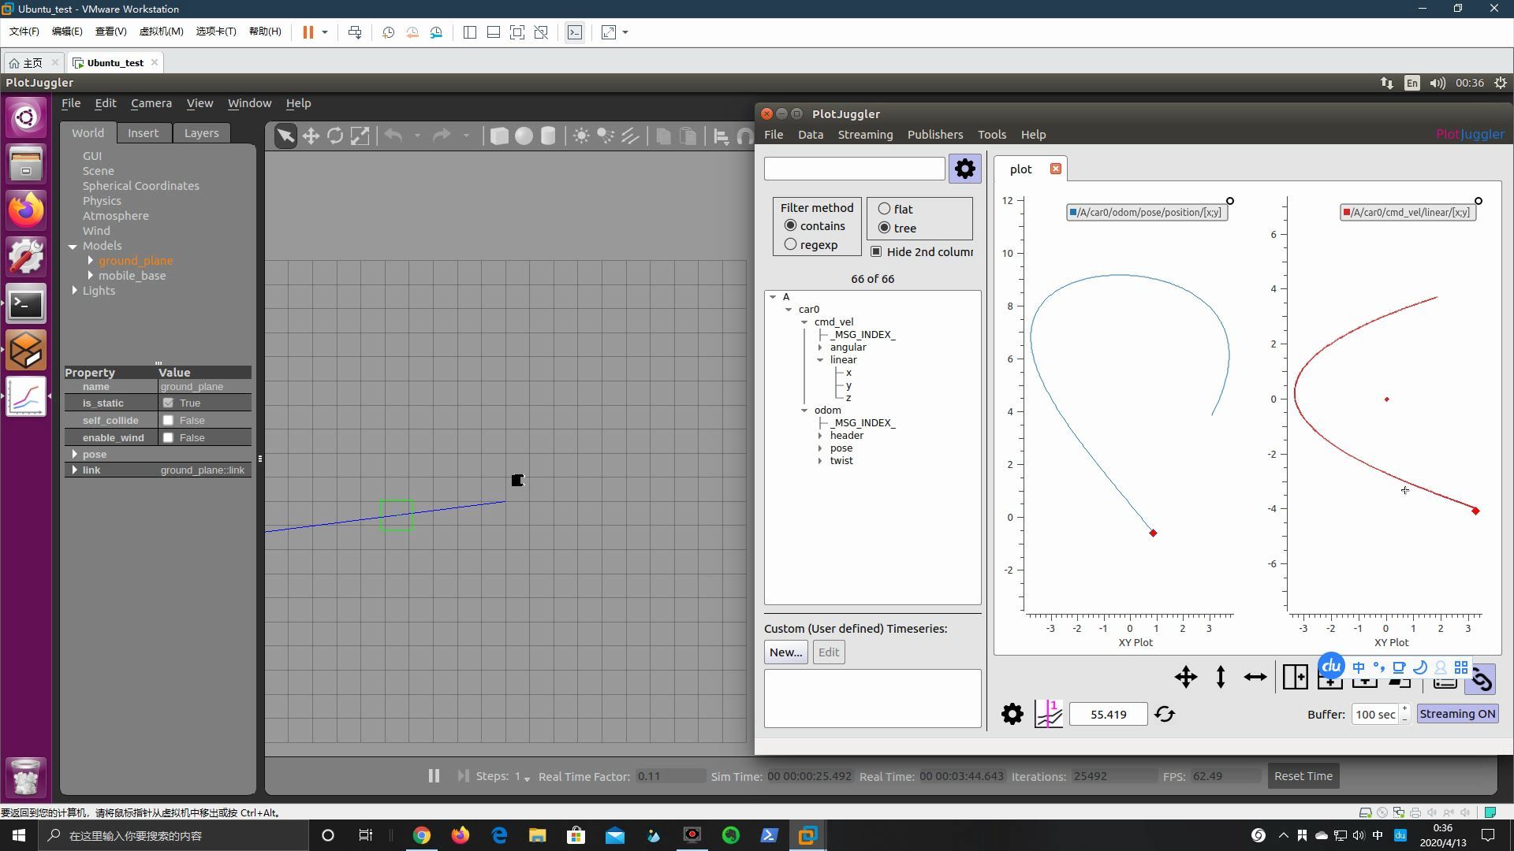Open PlotJuggler filter settings gear
The image size is (1514, 851).
click(x=964, y=169)
